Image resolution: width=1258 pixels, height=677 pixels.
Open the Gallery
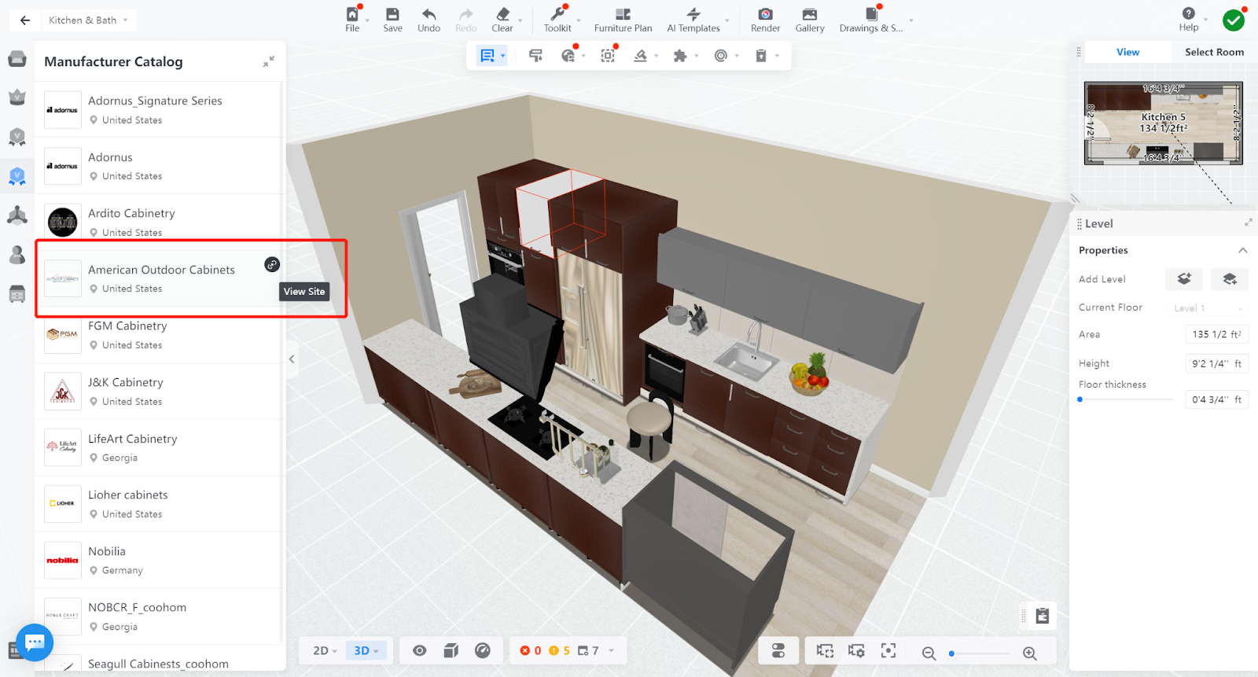pyautogui.click(x=810, y=20)
